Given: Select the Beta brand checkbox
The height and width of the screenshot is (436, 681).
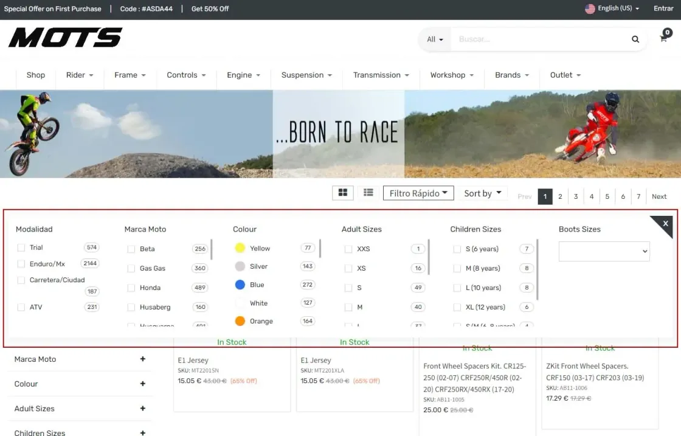Looking at the screenshot, I should [131, 249].
